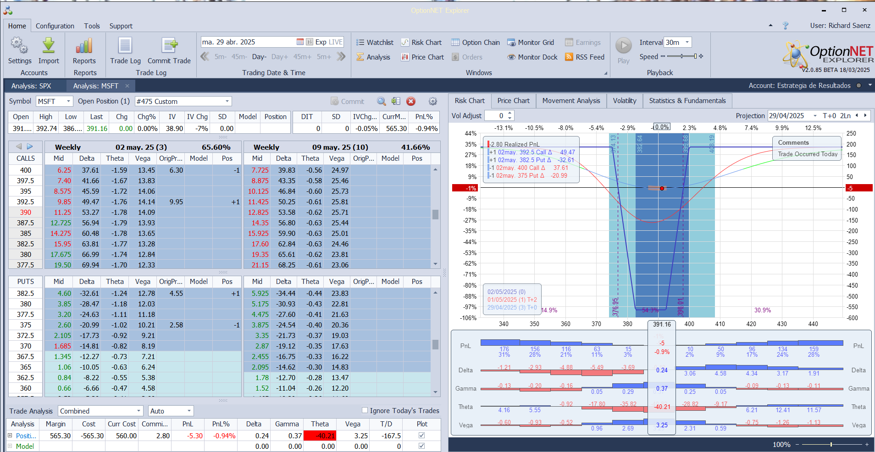Click the Day+ time step button
This screenshot has height=452, width=875.
[279, 57]
